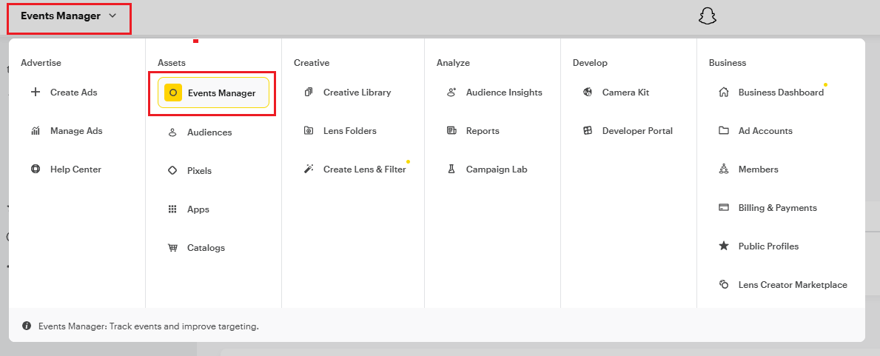The image size is (880, 356).
Task: Click the Develop column heading
Action: [x=591, y=63]
